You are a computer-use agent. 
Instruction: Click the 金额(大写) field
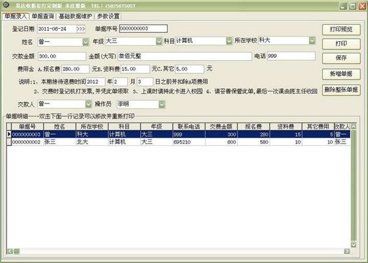pyautogui.click(x=185, y=56)
